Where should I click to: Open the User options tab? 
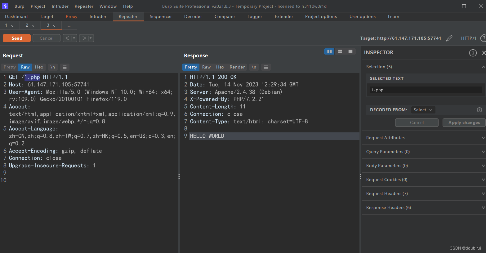(362, 16)
